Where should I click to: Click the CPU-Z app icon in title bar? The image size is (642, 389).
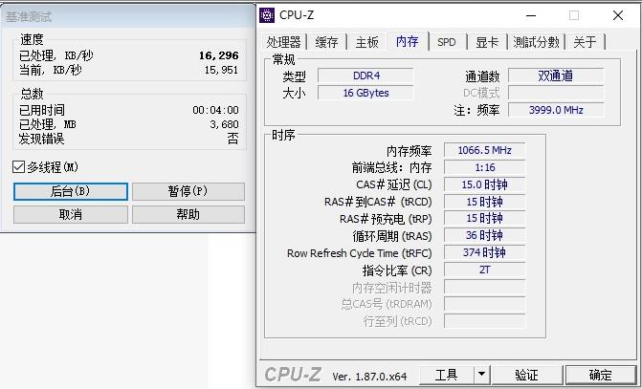(267, 15)
